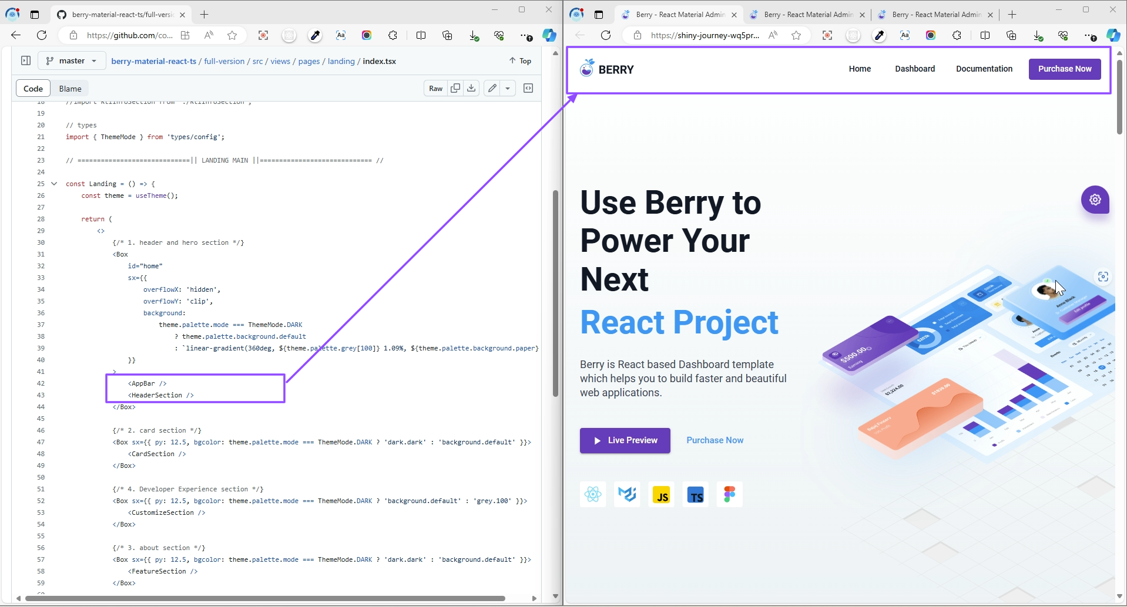Toggle the file tree side panel

point(26,60)
